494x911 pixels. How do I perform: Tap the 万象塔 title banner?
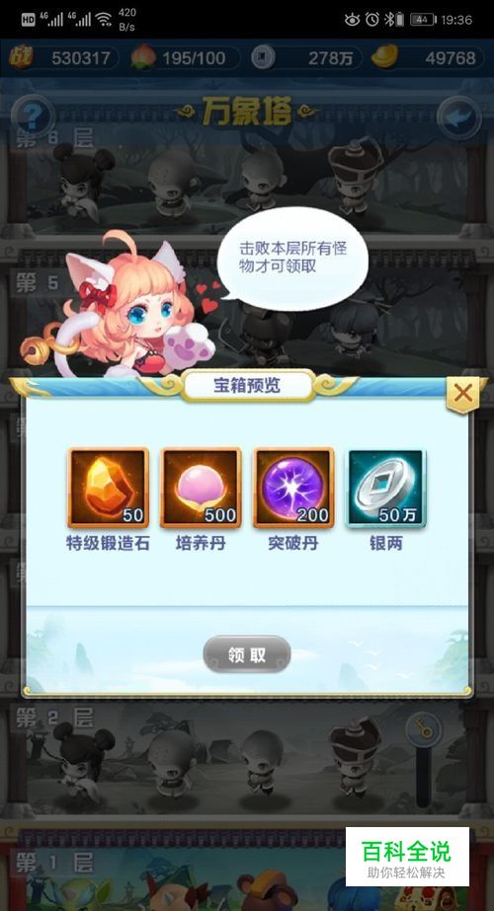point(247,111)
